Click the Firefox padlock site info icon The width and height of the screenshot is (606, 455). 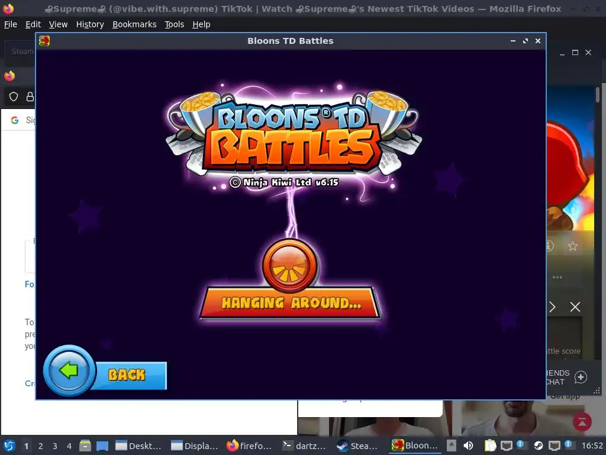point(30,97)
